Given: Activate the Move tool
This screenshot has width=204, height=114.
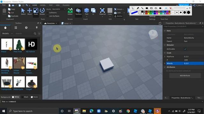Looking at the screenshot, I should point(30,12).
